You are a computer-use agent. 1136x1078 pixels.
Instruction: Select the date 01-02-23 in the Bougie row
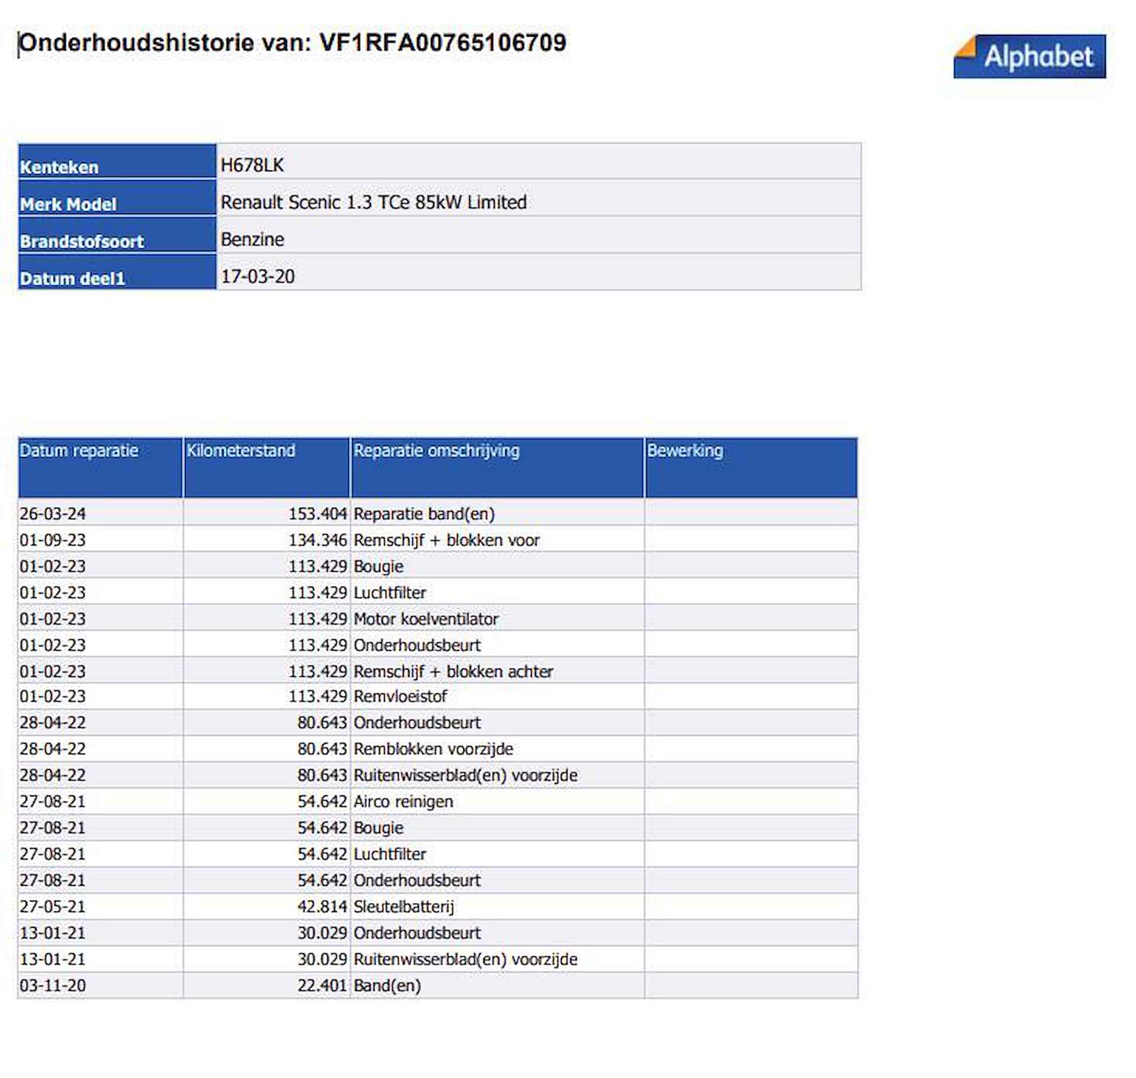(x=53, y=566)
